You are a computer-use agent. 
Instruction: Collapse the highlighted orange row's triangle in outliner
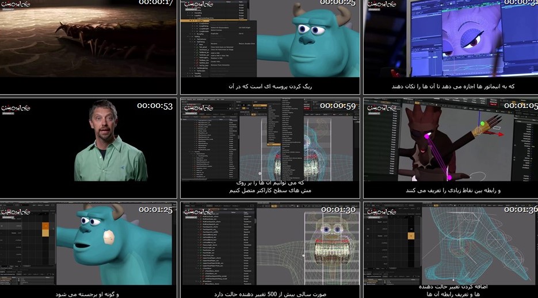pyautogui.click(x=190, y=21)
